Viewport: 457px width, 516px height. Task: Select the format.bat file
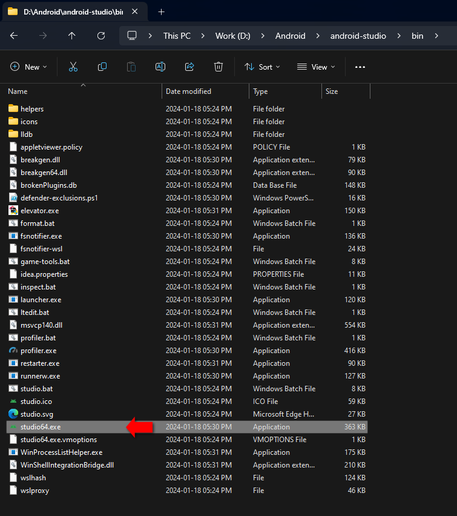(38, 223)
